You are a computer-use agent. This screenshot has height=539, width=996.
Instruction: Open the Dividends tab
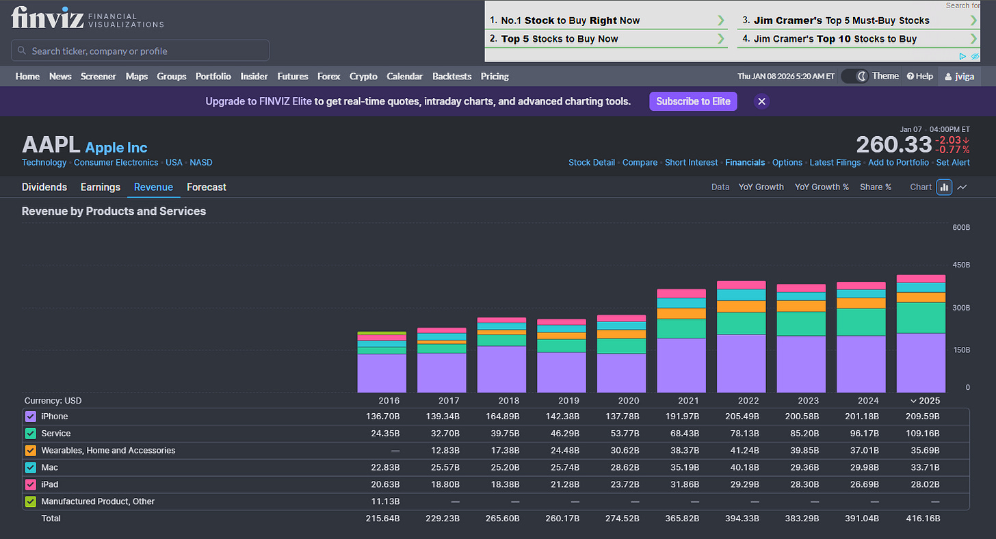point(44,187)
